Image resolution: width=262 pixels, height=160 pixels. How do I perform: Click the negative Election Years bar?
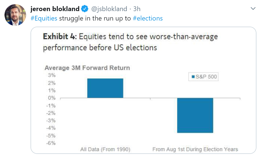click(x=195, y=115)
